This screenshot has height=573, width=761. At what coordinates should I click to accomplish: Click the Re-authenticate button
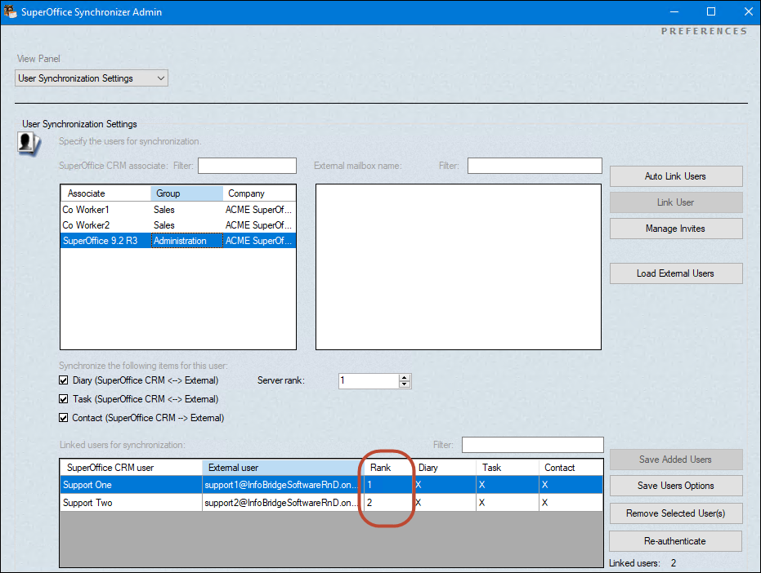click(x=675, y=541)
